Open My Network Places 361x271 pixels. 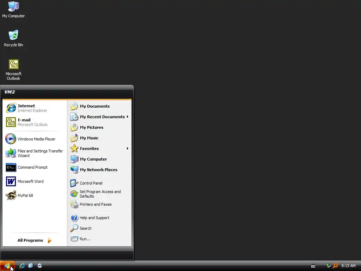pyautogui.click(x=99, y=170)
